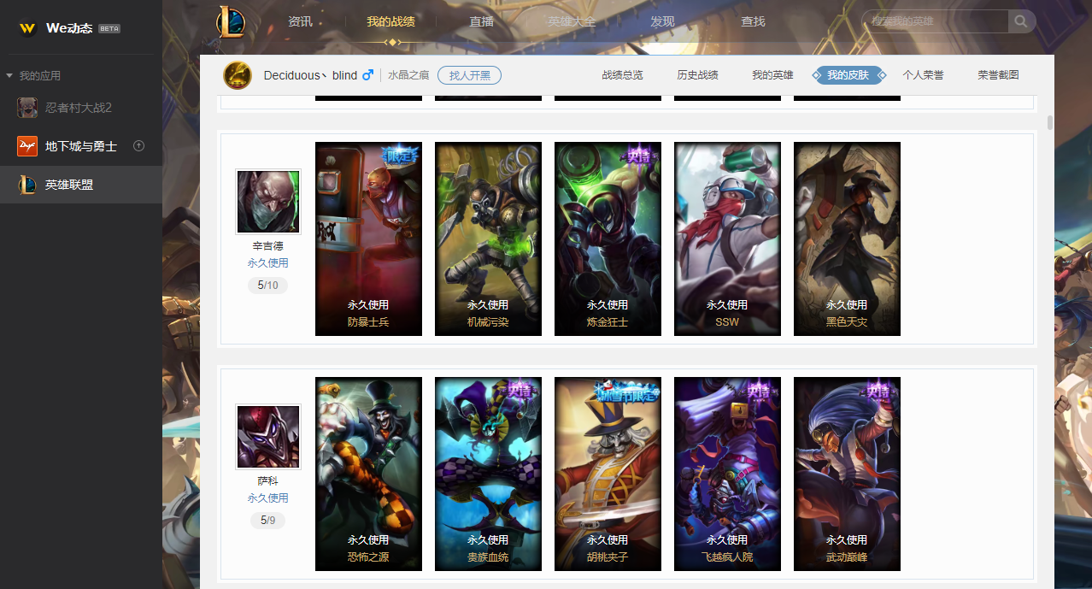Click the summoner profile avatar icon

(238, 75)
